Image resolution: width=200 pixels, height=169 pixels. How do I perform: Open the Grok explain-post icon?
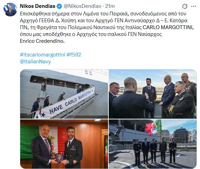point(185,6)
